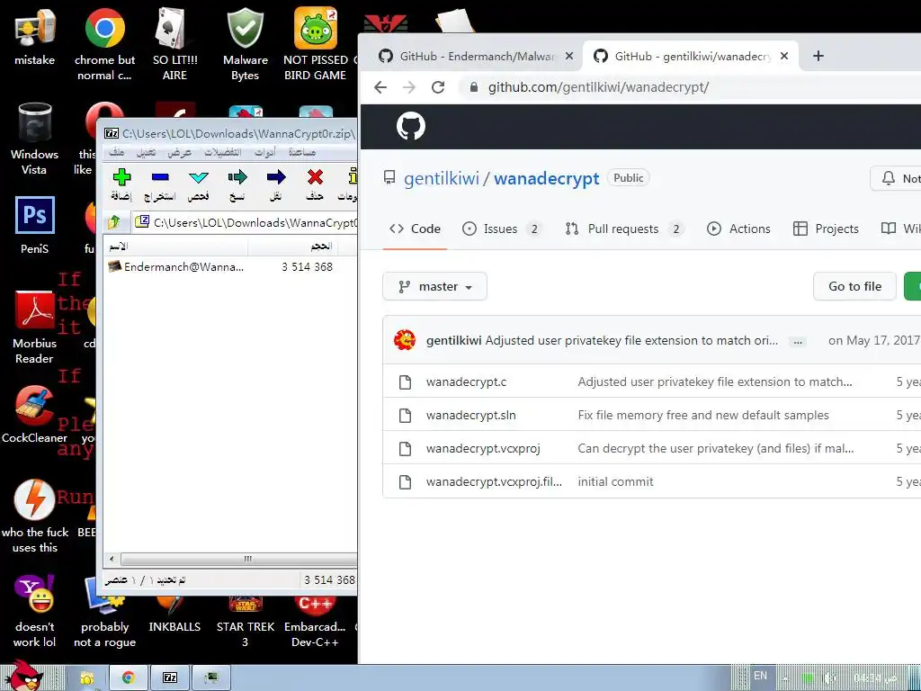Viewport: 921px width, 691px height.
Task: Click the red X Delete icon in 7-Zip
Action: coord(315,177)
